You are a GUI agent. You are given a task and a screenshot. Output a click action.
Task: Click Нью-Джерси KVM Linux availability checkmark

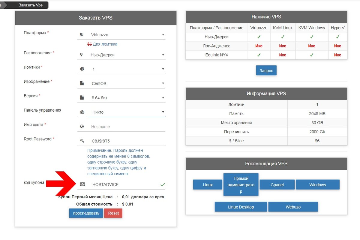283,37
